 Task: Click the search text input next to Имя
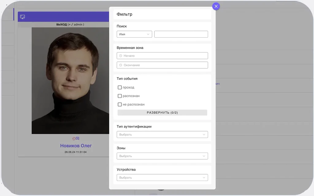pos(181,34)
